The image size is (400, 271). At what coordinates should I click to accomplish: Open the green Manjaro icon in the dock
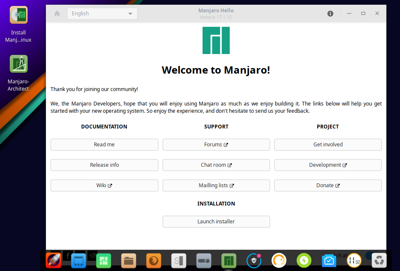click(x=228, y=260)
